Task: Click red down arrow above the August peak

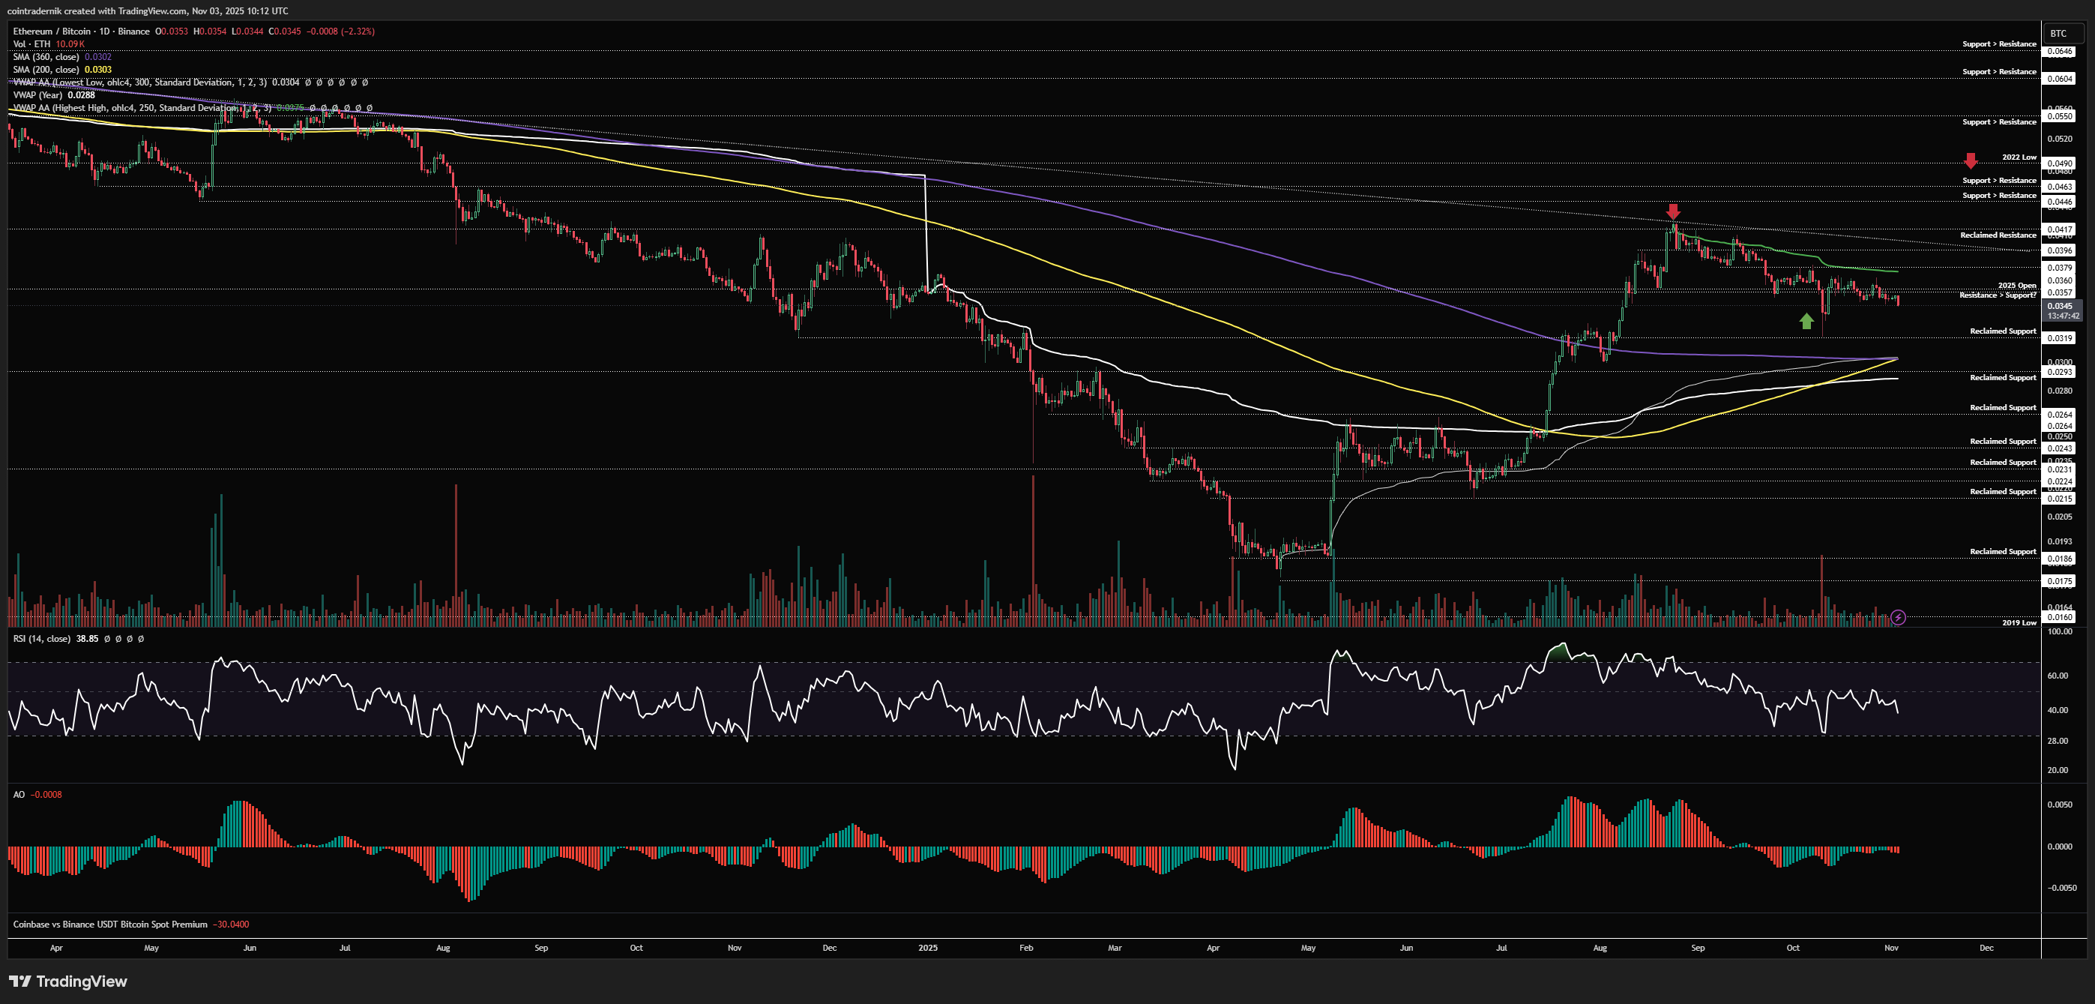Action: (1673, 211)
